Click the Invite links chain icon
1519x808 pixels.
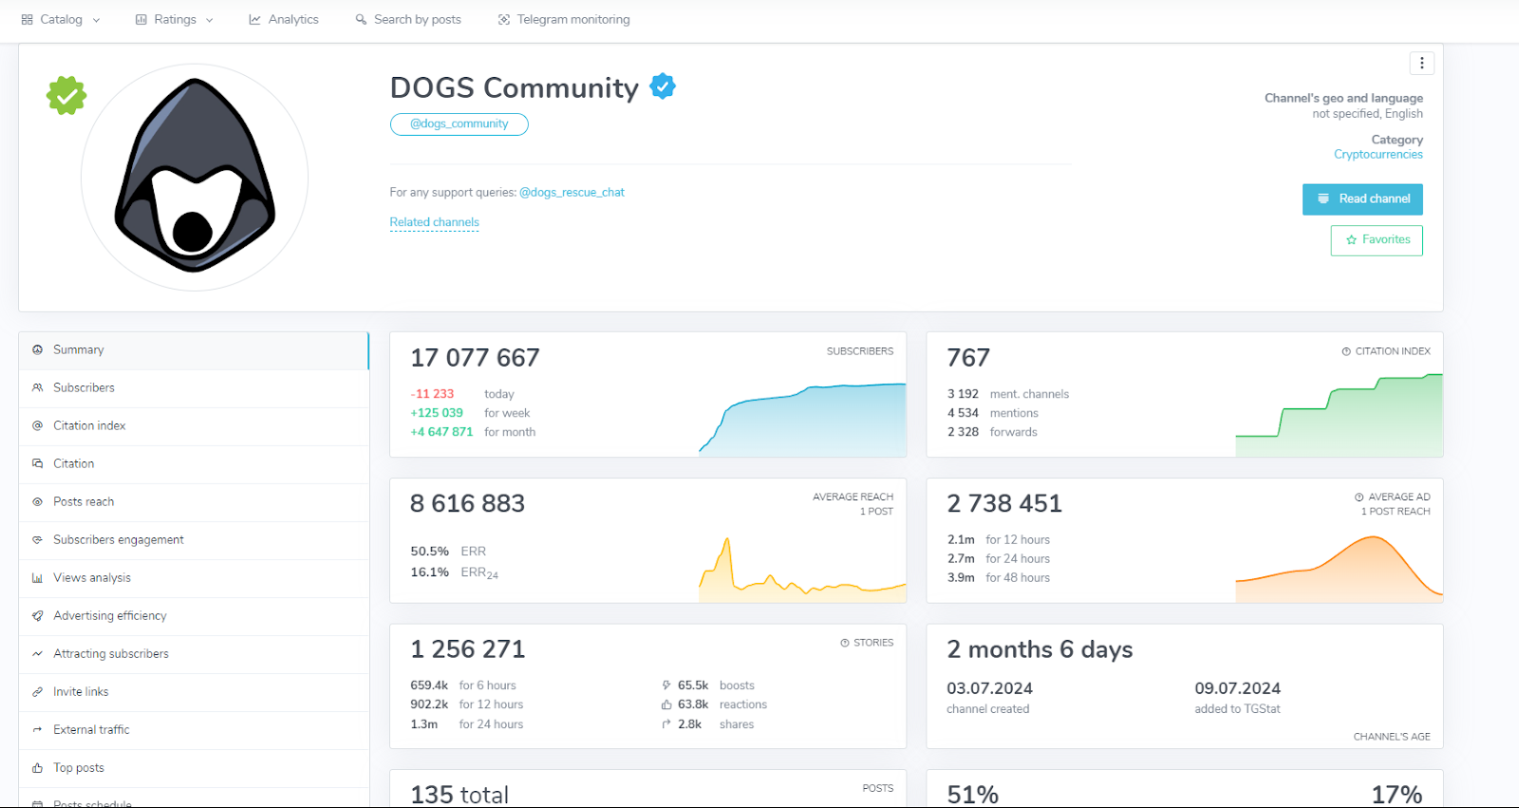[x=38, y=691]
